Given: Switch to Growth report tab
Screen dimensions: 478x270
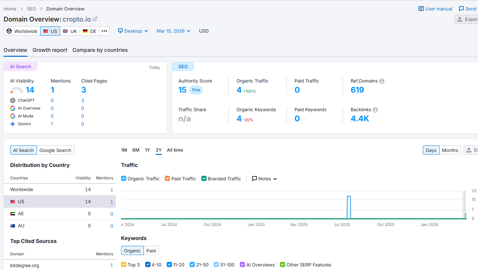Looking at the screenshot, I should tap(50, 50).
